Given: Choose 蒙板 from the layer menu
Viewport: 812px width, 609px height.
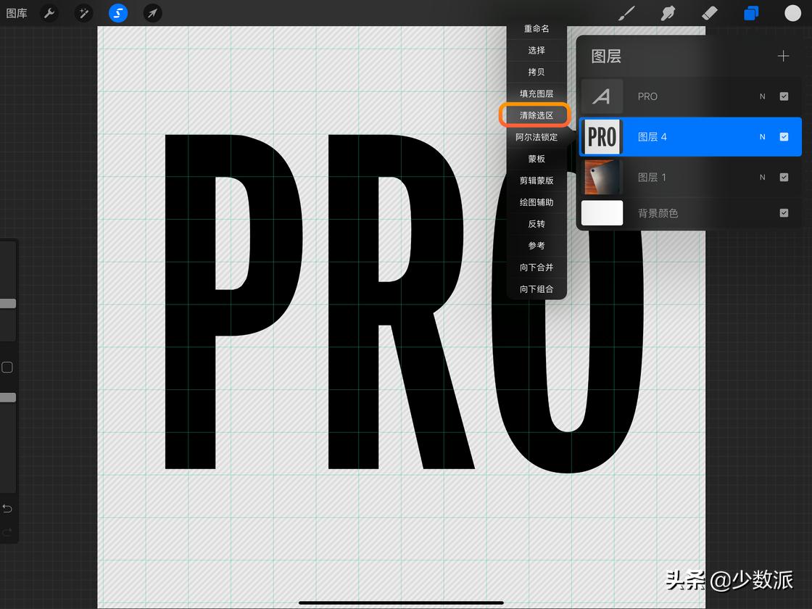Looking at the screenshot, I should tap(536, 159).
